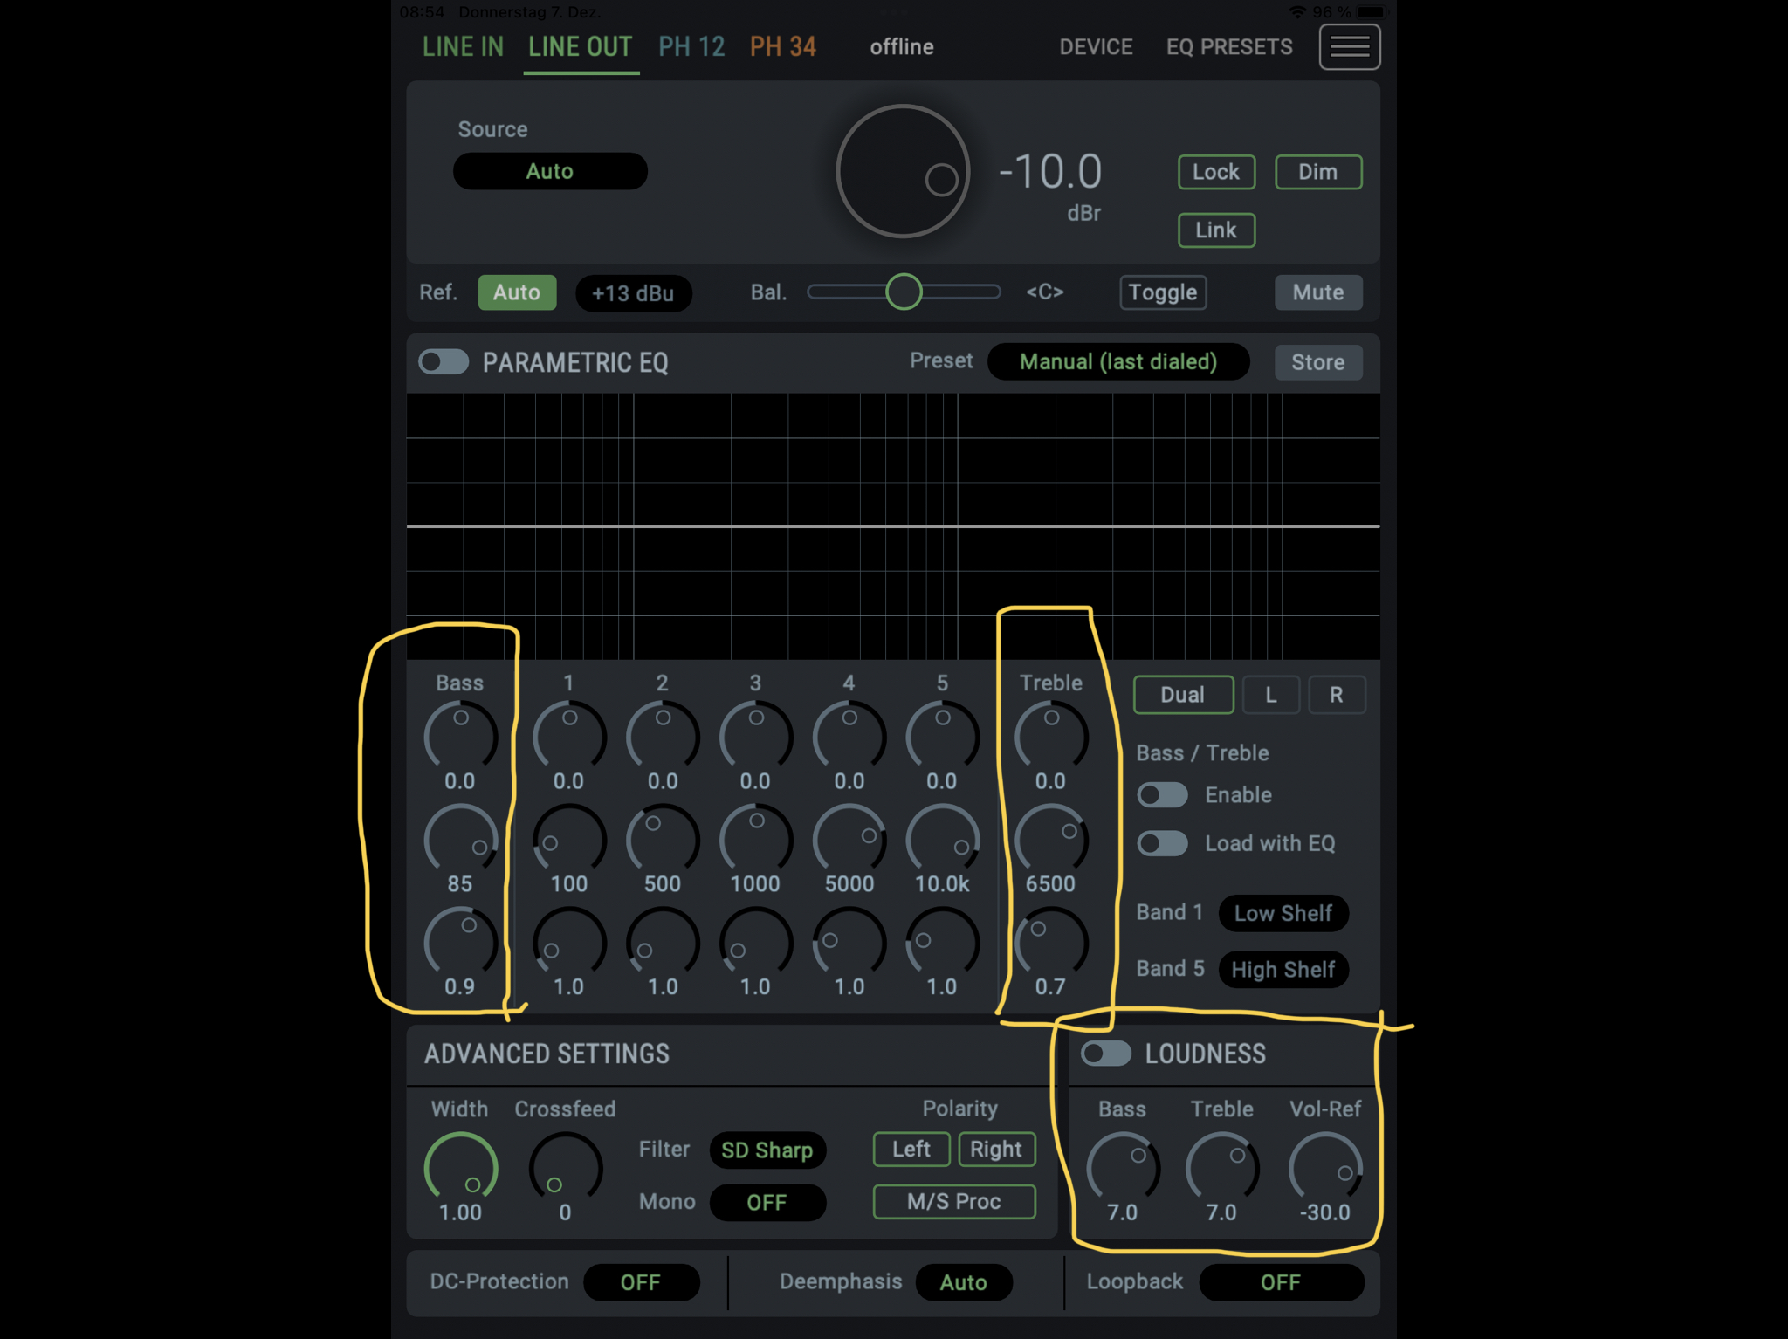Image resolution: width=1788 pixels, height=1339 pixels.
Task: Adjust Band 1 gain knob
Action: point(569,736)
